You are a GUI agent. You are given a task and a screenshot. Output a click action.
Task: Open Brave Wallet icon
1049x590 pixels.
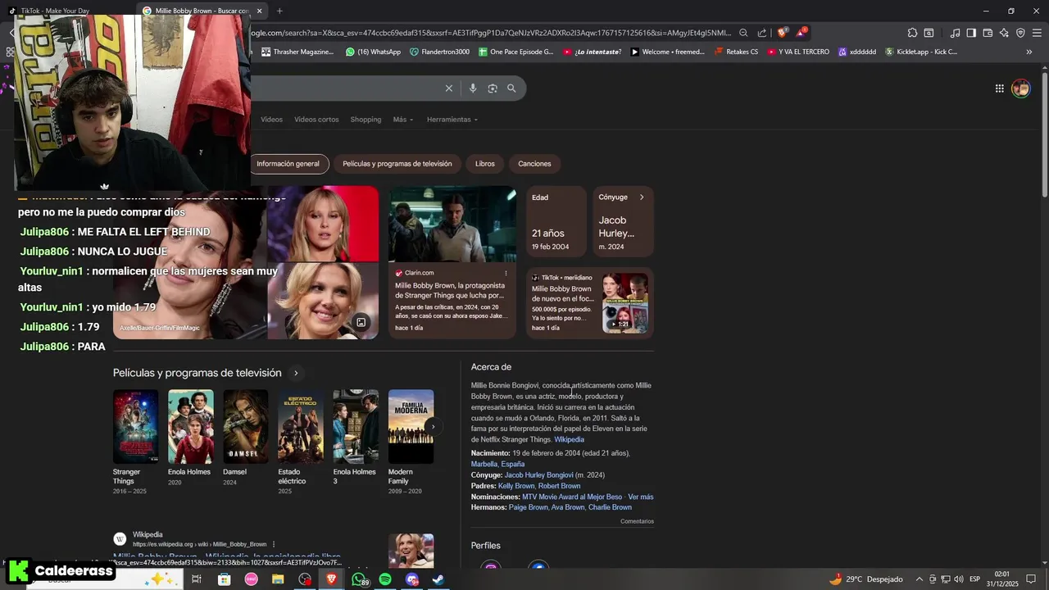coord(988,33)
